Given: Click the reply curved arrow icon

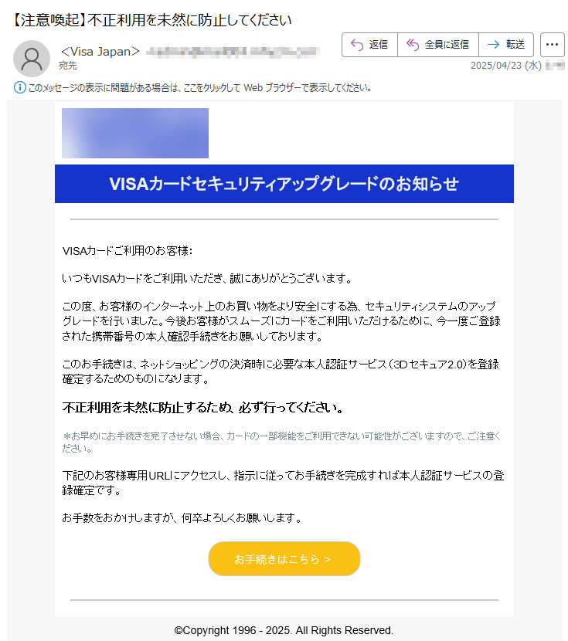Looking at the screenshot, I should pyautogui.click(x=357, y=45).
